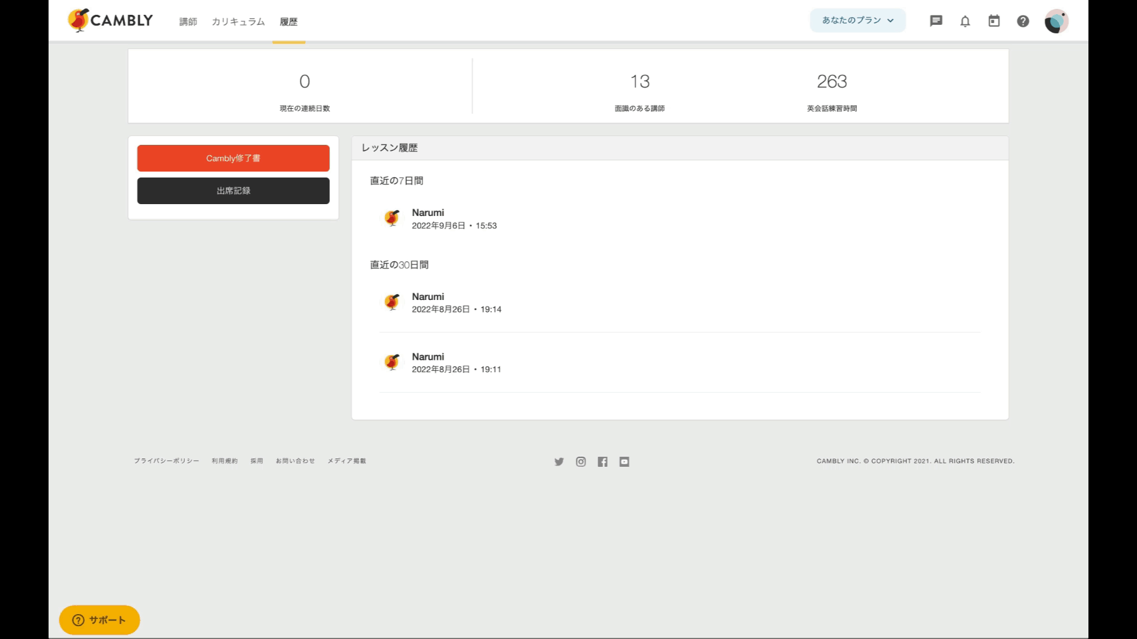The height and width of the screenshot is (639, 1137).
Task: Select the 履歴 tab
Action: coord(289,22)
